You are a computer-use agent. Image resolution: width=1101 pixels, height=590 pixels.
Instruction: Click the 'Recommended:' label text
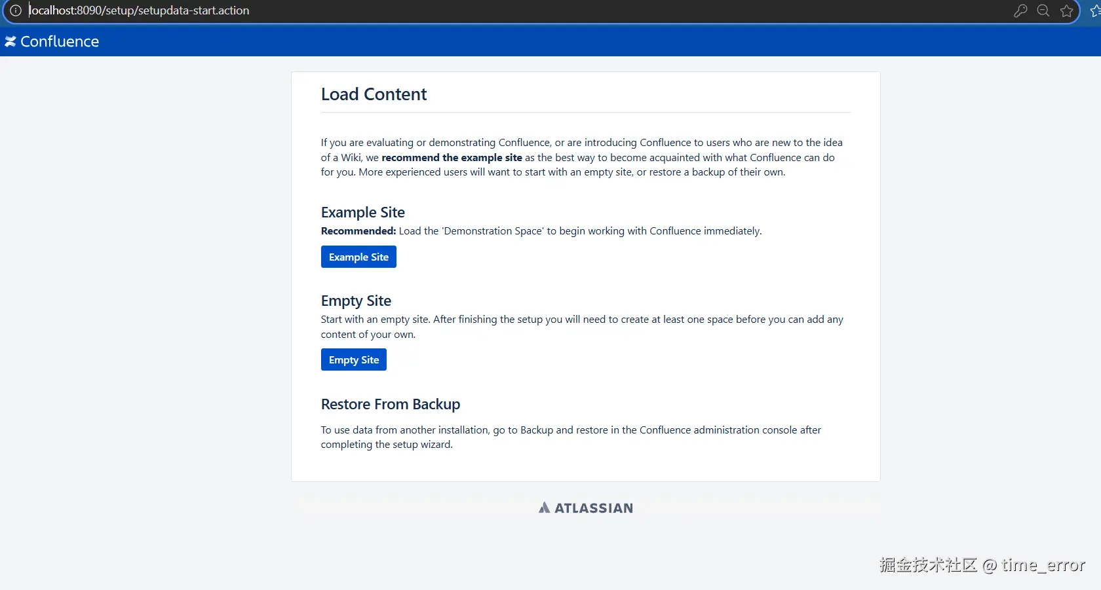[x=358, y=230]
